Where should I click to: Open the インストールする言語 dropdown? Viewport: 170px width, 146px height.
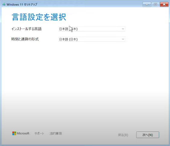(92, 29)
